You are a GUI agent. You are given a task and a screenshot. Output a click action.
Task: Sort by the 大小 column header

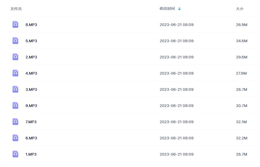click(x=240, y=9)
